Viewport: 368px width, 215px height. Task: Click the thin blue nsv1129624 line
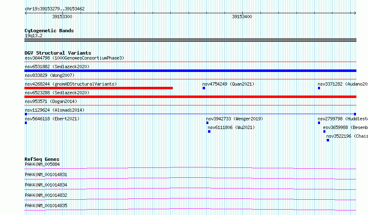pyautogui.click(x=190, y=114)
